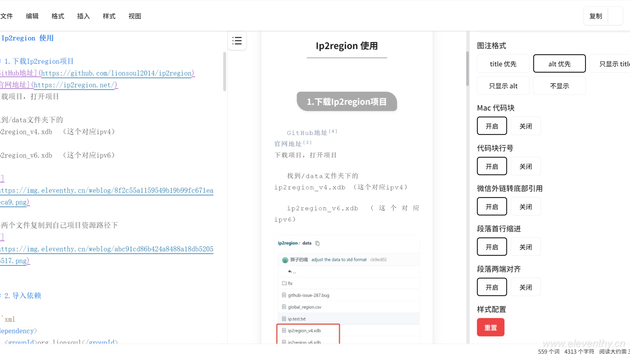The height and width of the screenshot is (354, 630).
Task: Click the abc91cd86b424a8488a18db5205 image URL in editor
Action: pos(107,255)
